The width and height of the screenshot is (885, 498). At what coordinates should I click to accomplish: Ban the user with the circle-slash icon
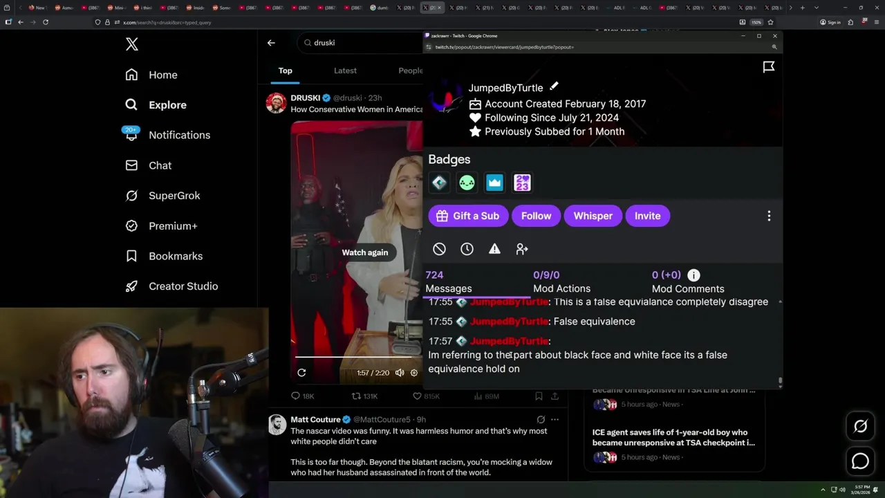tap(439, 249)
